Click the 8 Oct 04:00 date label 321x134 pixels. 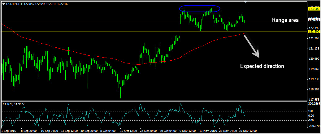108,131
